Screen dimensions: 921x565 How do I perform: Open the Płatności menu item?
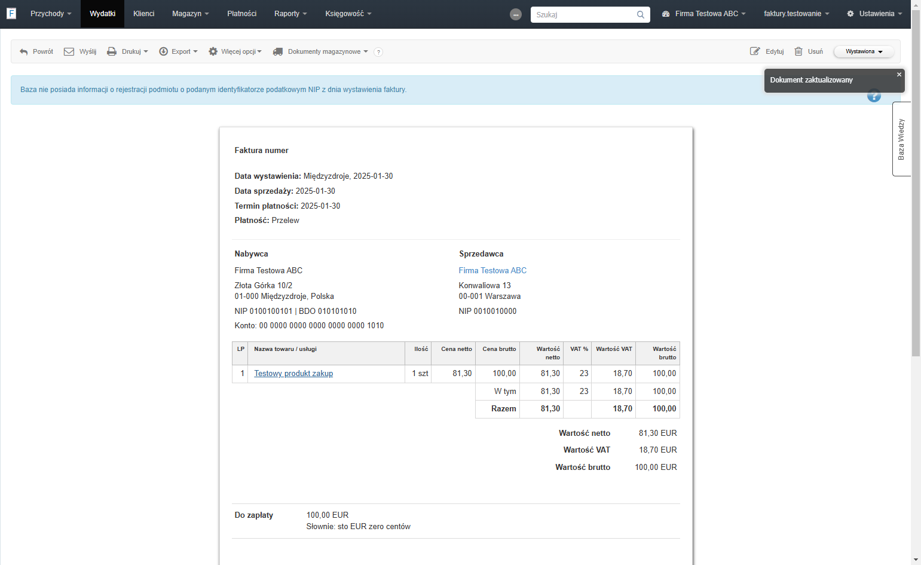(242, 14)
